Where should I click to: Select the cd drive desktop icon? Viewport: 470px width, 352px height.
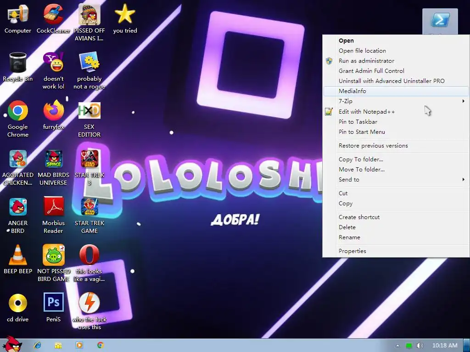click(18, 308)
